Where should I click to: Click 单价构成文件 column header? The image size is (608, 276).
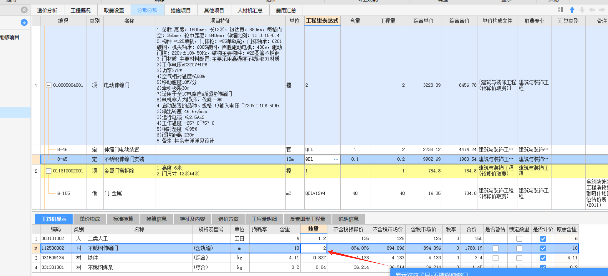point(498,21)
